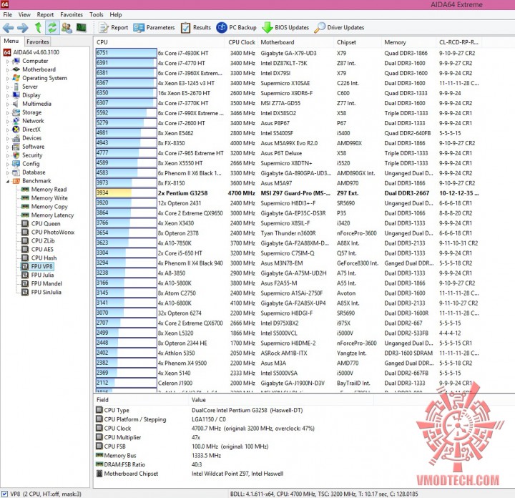Click the green monitor toolbar icon
Image resolution: width=515 pixels, height=498 pixels.
pyautogui.click(x=81, y=28)
